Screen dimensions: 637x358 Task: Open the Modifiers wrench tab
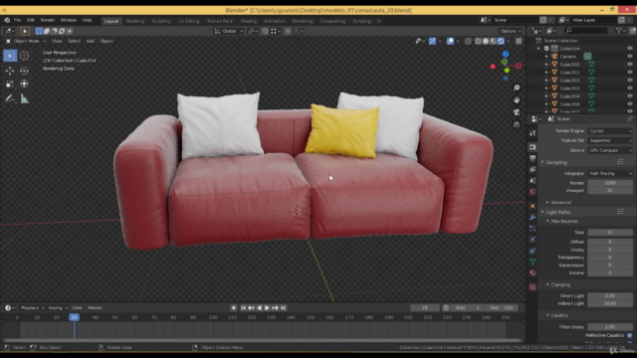[x=532, y=218]
